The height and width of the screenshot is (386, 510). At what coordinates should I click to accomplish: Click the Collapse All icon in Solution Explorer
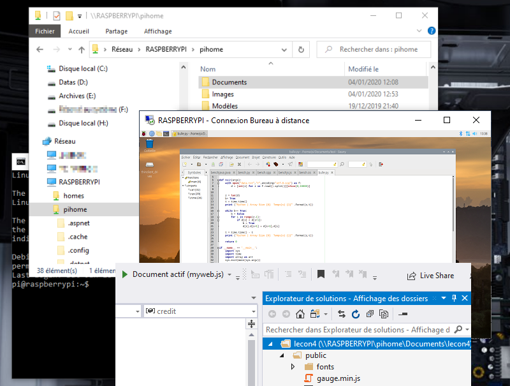pos(369,314)
